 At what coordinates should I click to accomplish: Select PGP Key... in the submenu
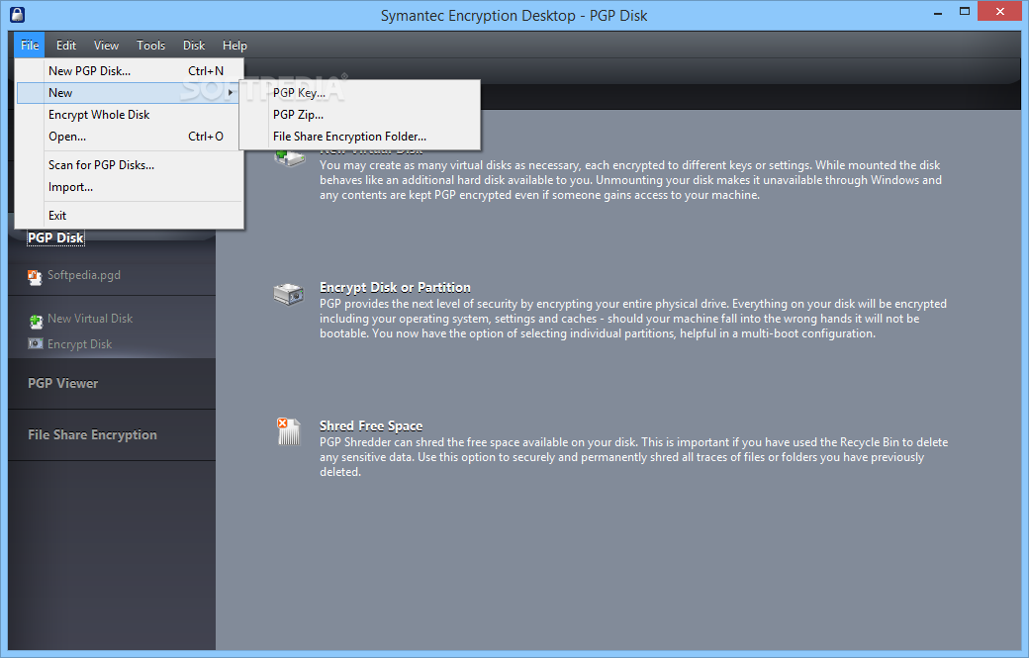point(359,92)
